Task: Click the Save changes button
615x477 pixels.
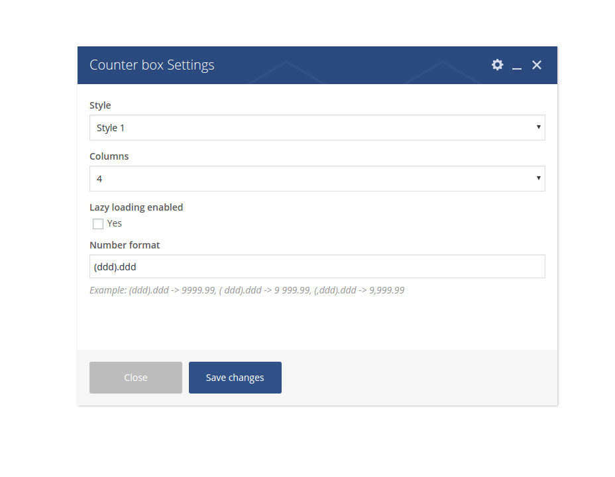Action: pos(235,378)
